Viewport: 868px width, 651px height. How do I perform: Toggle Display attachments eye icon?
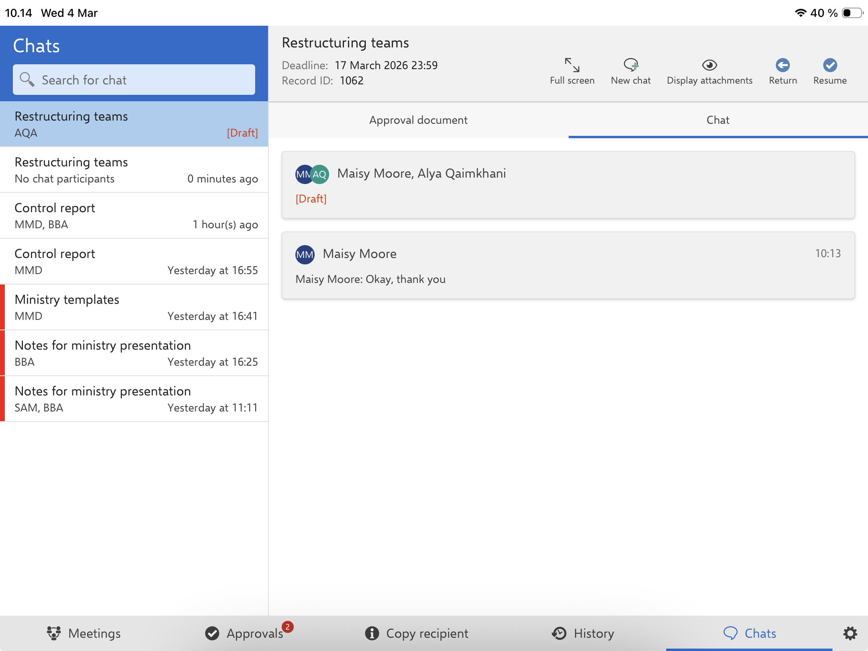(x=709, y=65)
